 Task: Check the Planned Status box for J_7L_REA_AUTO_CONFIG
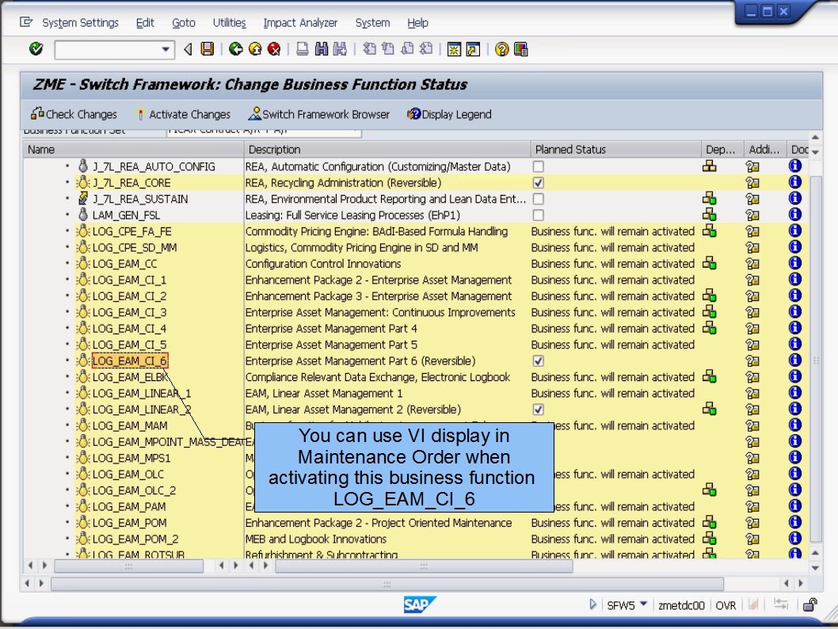point(537,166)
